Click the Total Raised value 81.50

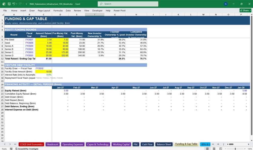tap(44, 59)
